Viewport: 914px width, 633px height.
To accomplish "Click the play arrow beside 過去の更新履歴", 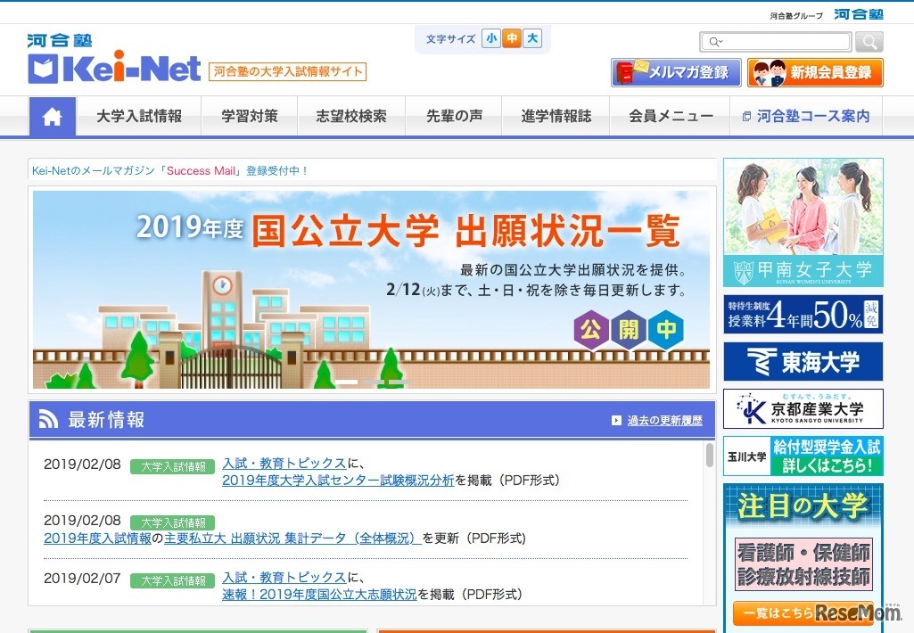I will coord(615,420).
